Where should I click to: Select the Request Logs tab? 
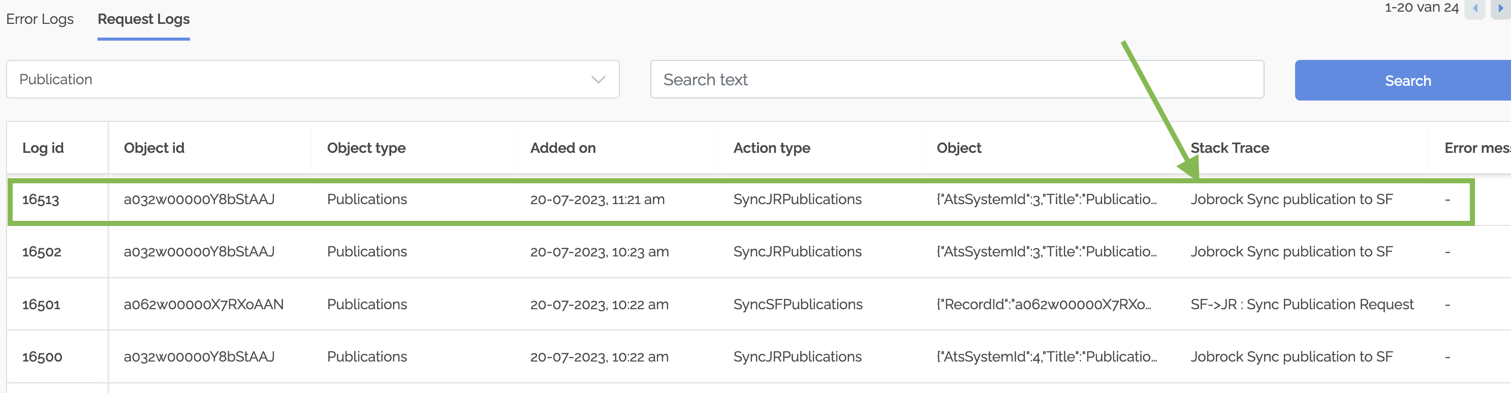coord(144,19)
